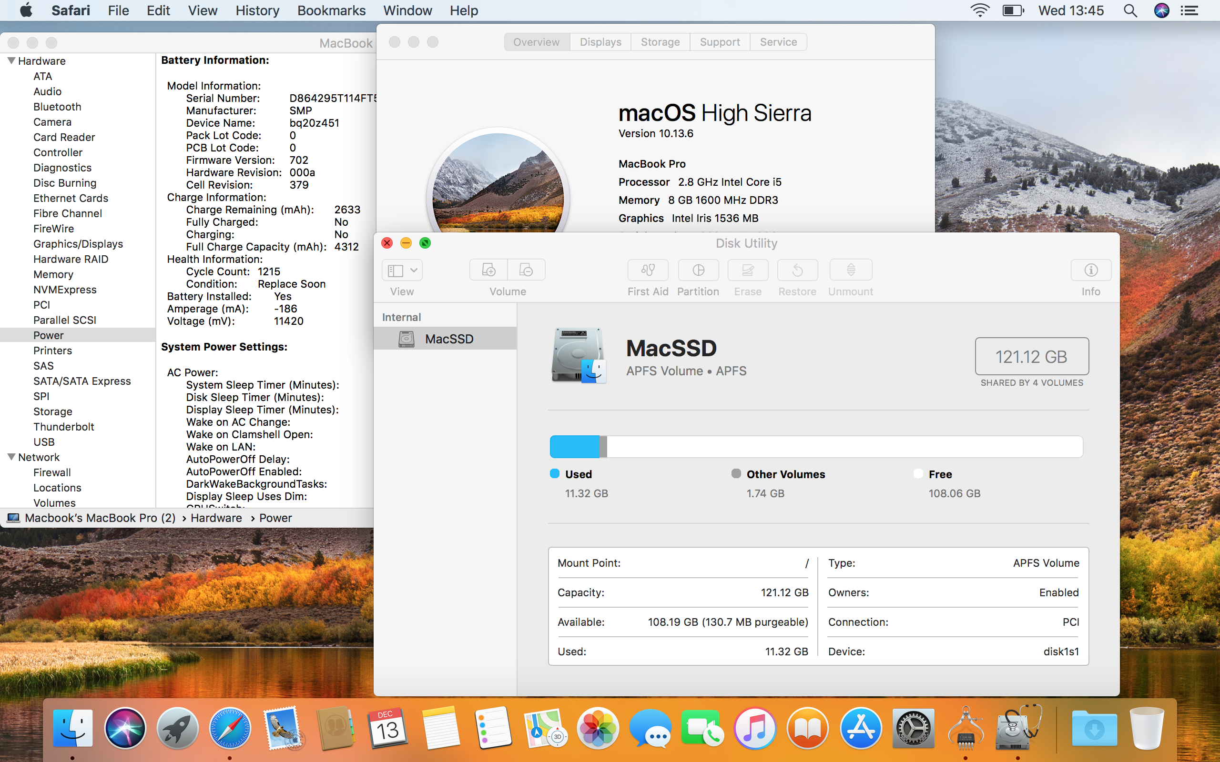Click the Wi-Fi status icon
The width and height of the screenshot is (1220, 762).
(979, 10)
